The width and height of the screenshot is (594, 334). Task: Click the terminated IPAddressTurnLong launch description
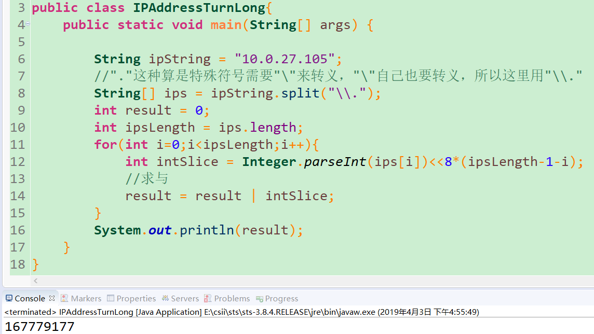click(x=241, y=312)
